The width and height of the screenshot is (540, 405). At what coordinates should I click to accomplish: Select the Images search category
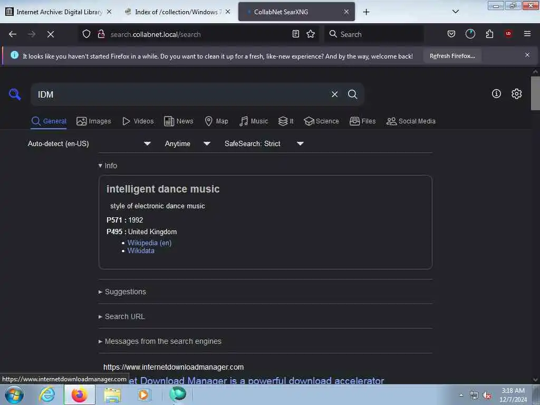(x=94, y=121)
